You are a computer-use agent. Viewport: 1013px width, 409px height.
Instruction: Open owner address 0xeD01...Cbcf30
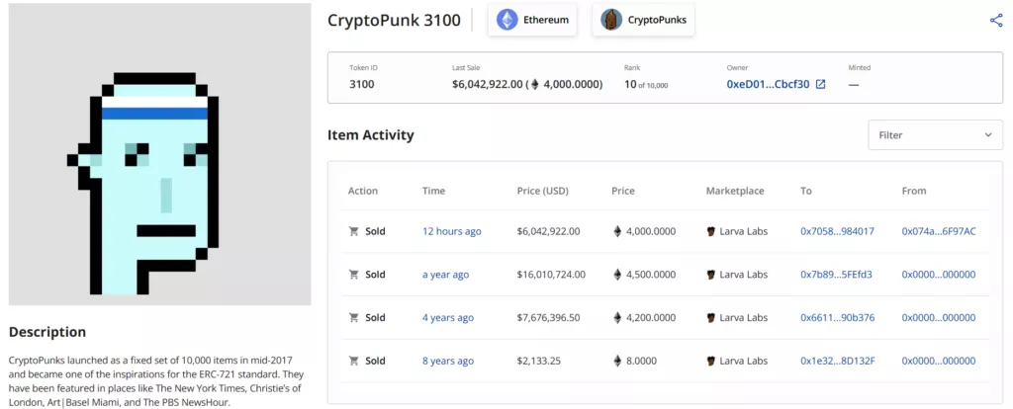coord(768,85)
